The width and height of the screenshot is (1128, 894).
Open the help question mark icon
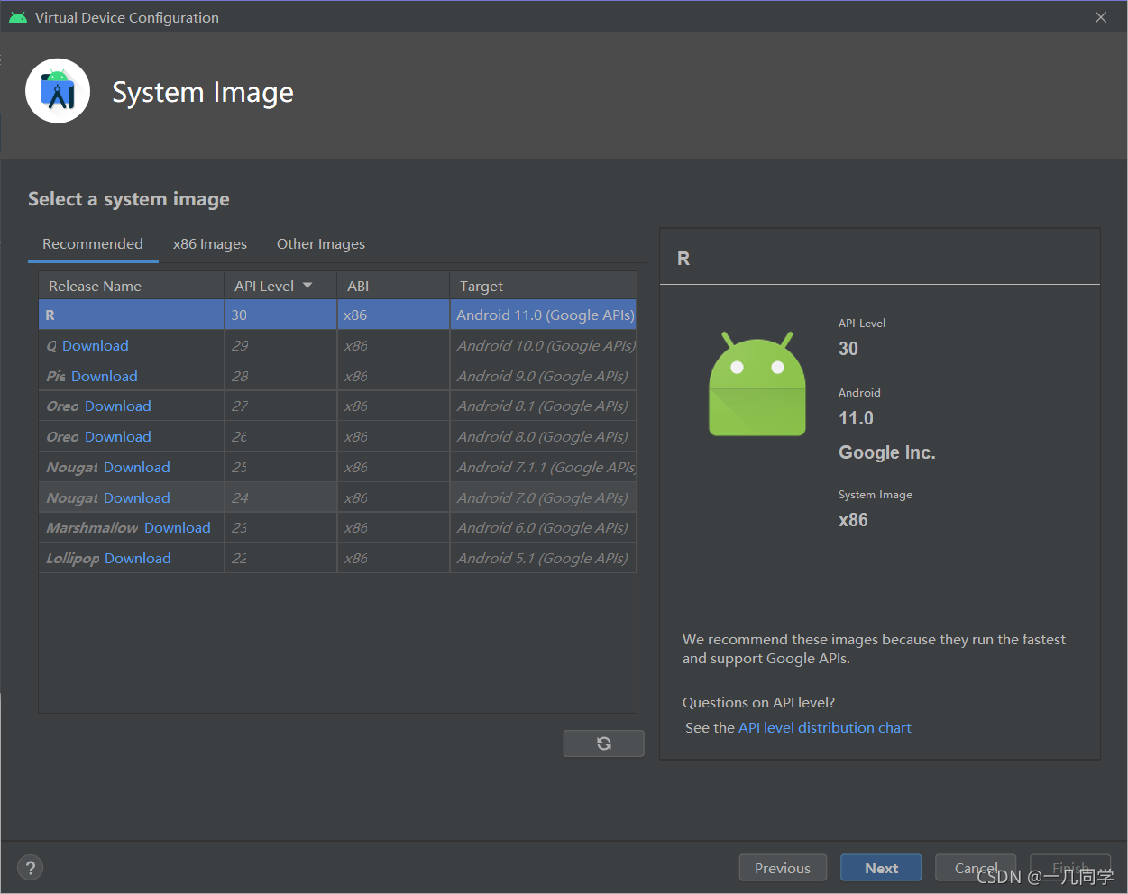[x=31, y=868]
